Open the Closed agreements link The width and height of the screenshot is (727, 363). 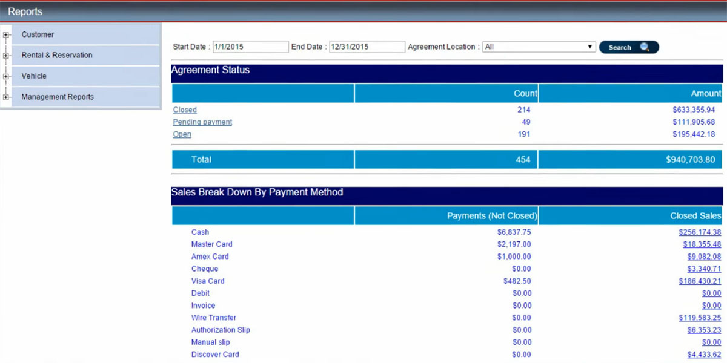pos(185,110)
